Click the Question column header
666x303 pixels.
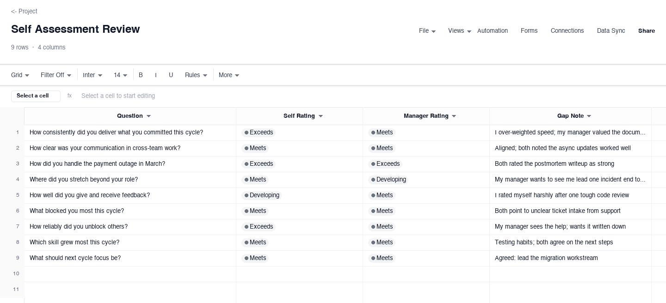click(x=130, y=116)
